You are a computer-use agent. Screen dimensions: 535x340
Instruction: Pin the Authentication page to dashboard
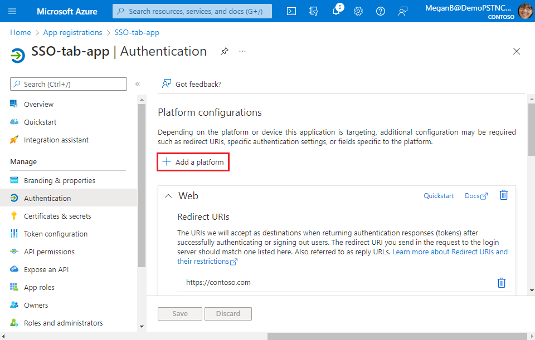tap(224, 51)
